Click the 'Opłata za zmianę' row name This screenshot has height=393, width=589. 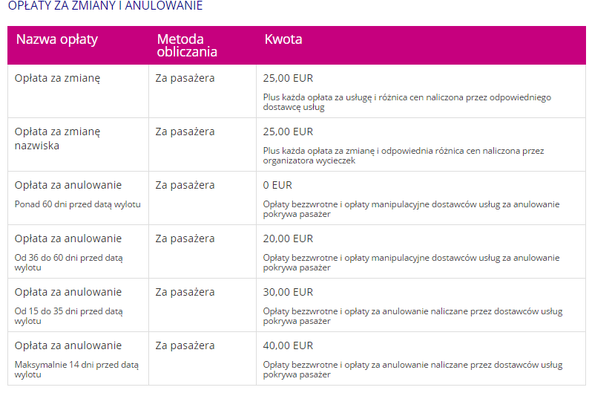[57, 78]
